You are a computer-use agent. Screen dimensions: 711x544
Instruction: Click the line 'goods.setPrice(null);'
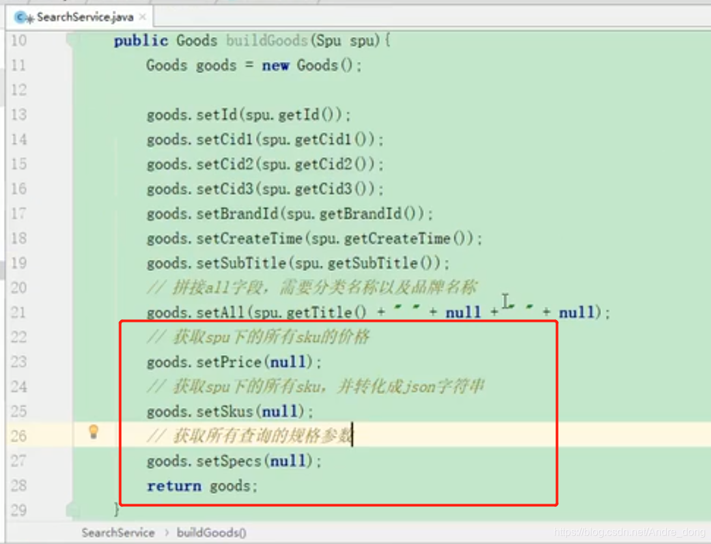pyautogui.click(x=234, y=362)
